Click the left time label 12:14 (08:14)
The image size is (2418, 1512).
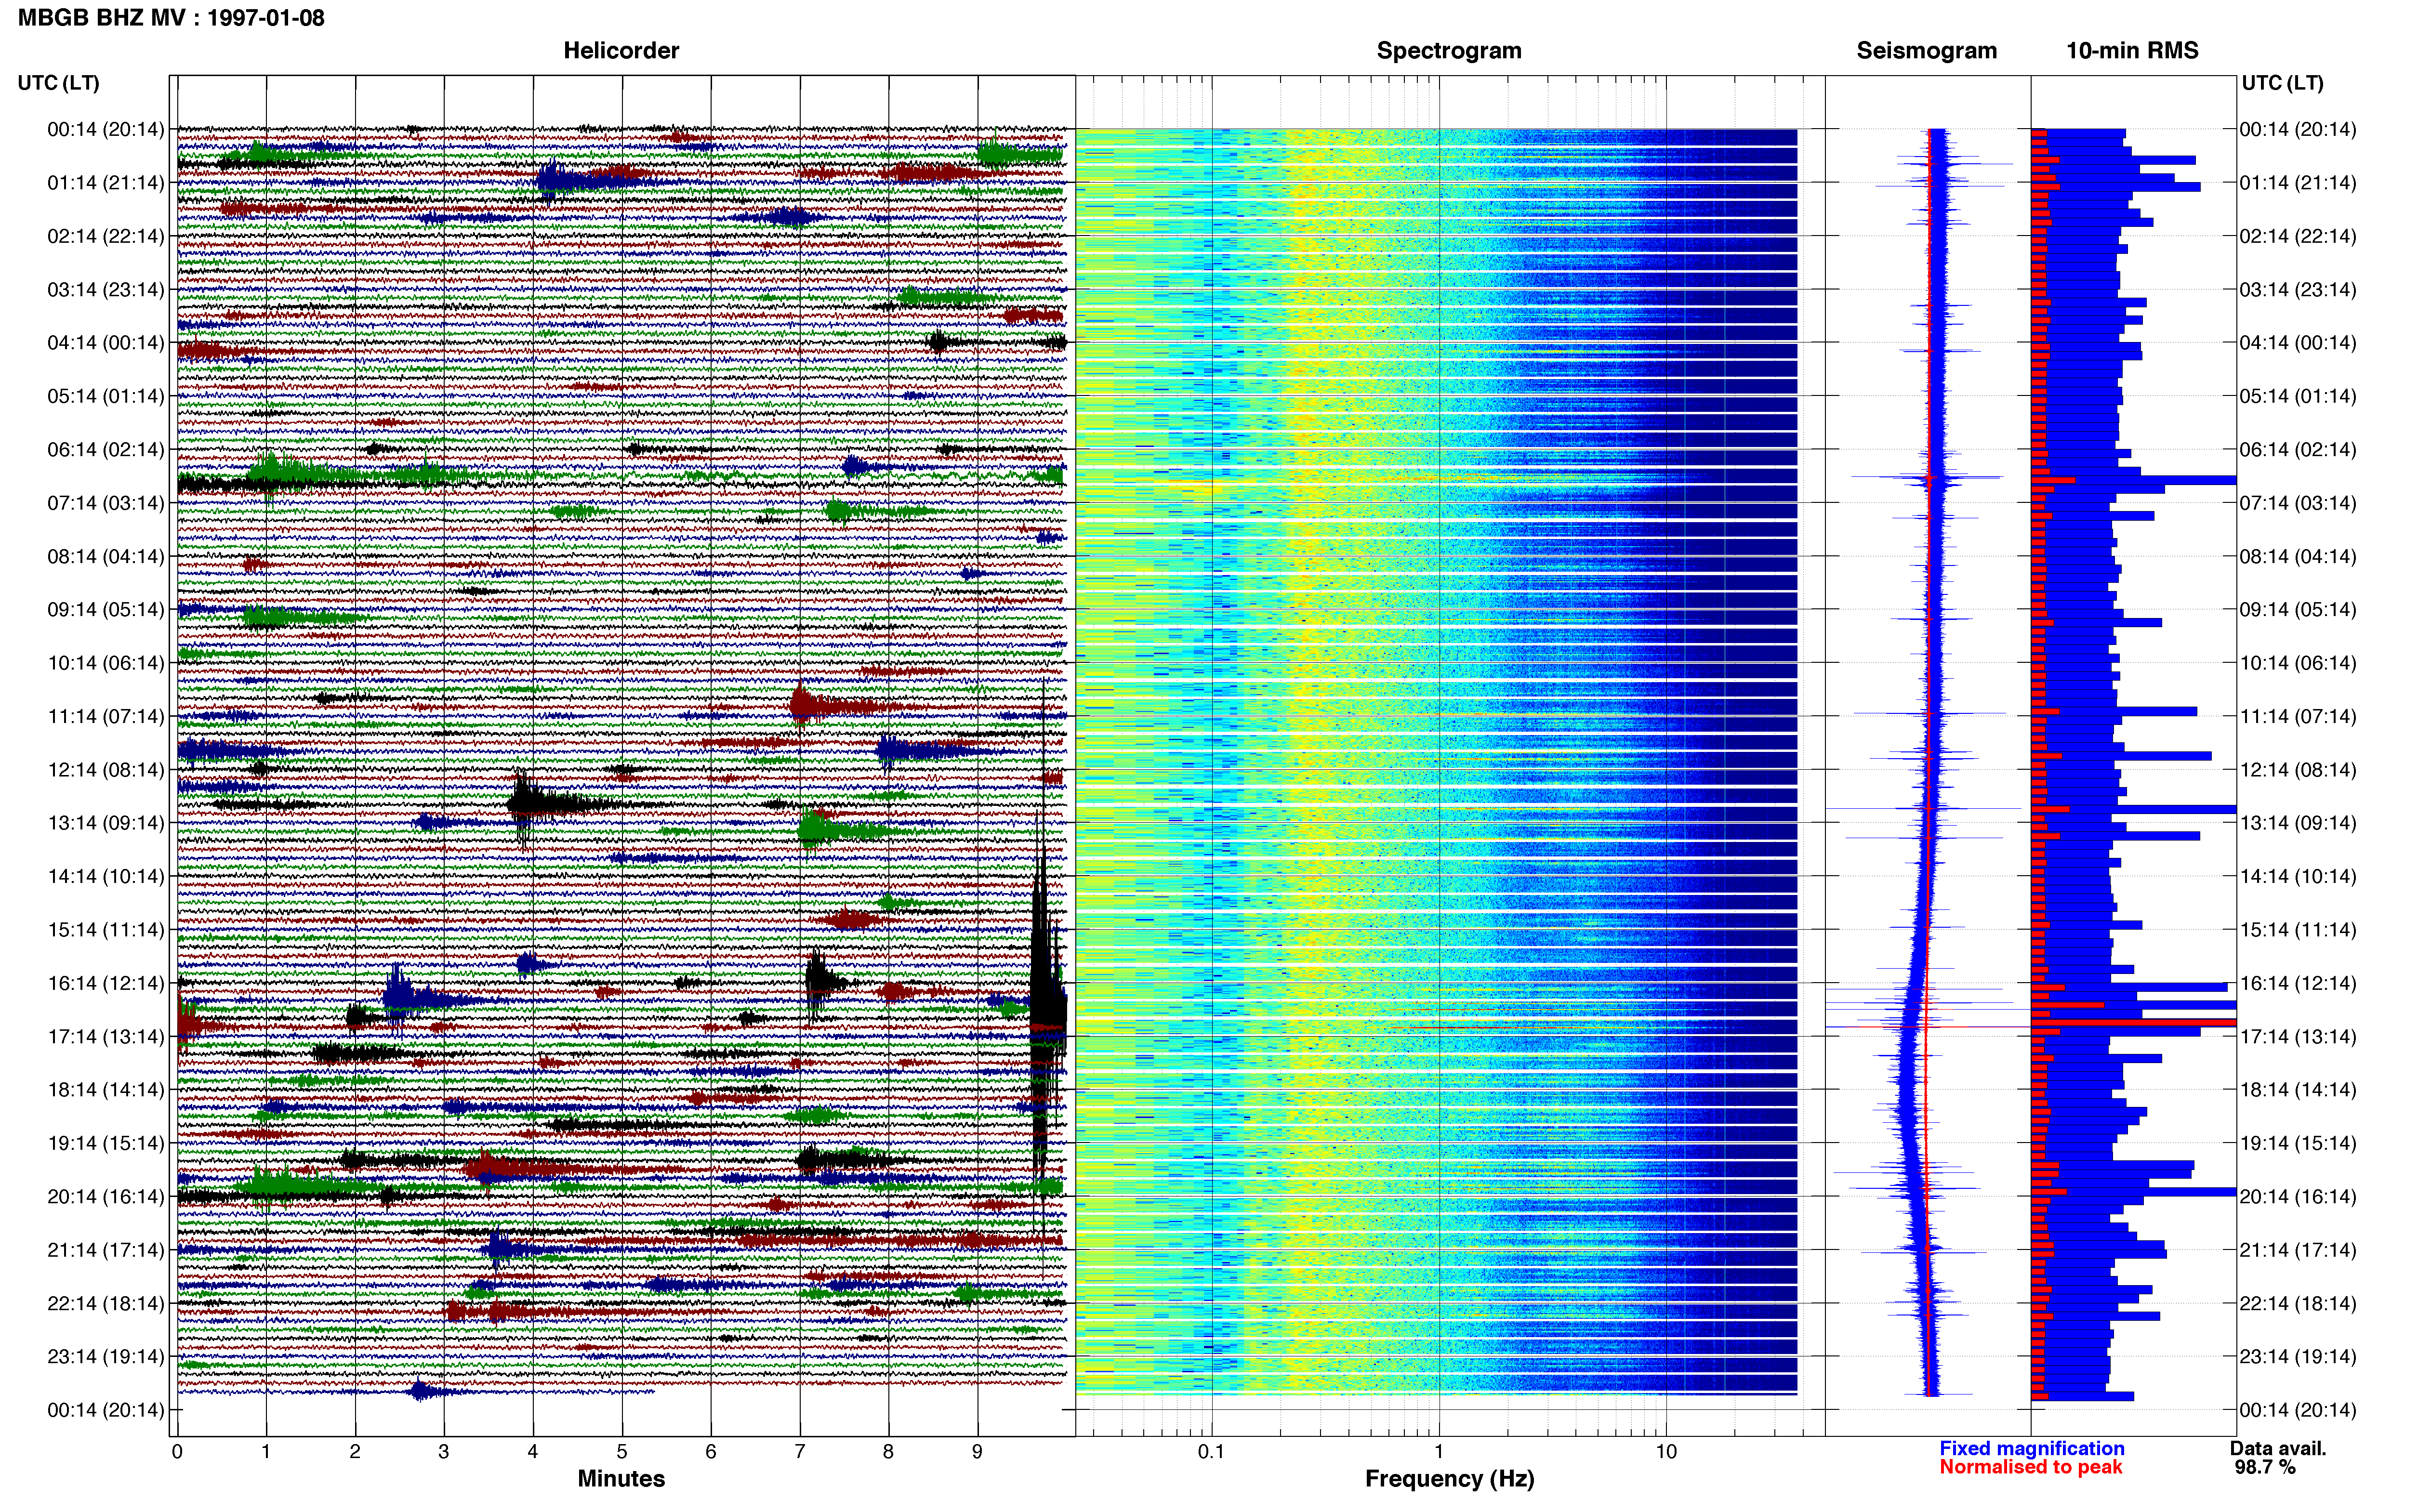coord(106,770)
